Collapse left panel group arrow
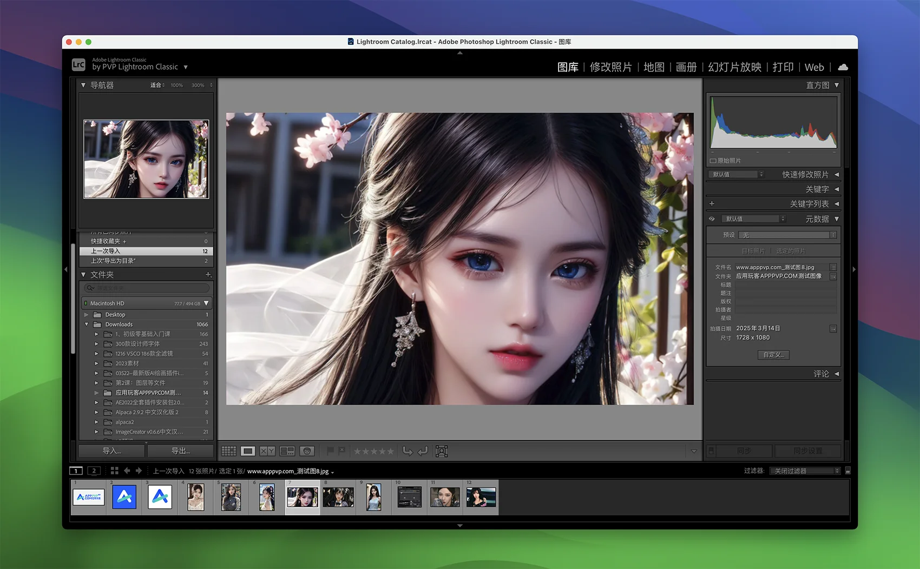The height and width of the screenshot is (569, 920). 66,269
